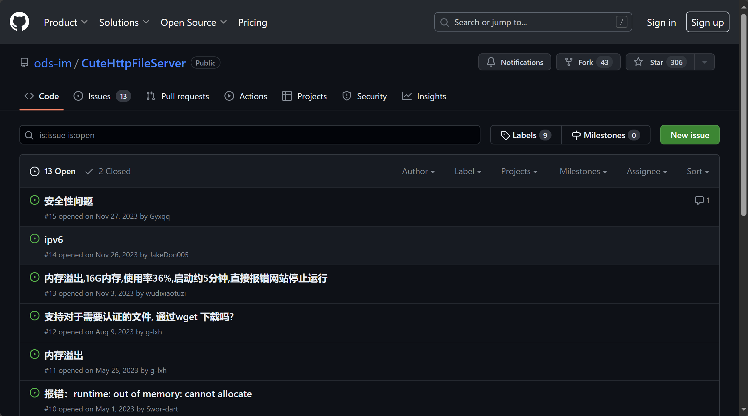The image size is (748, 416).
Task: Click the star icon in Star button
Action: [x=638, y=62]
